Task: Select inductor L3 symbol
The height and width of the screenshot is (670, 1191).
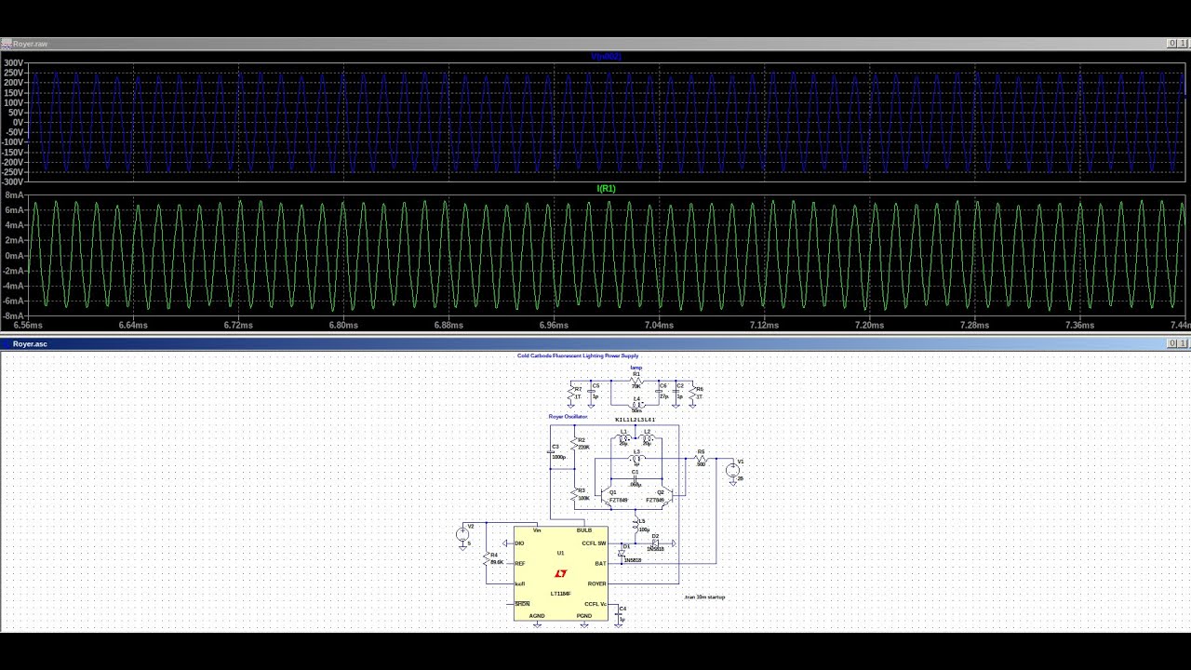Action: (x=636, y=457)
